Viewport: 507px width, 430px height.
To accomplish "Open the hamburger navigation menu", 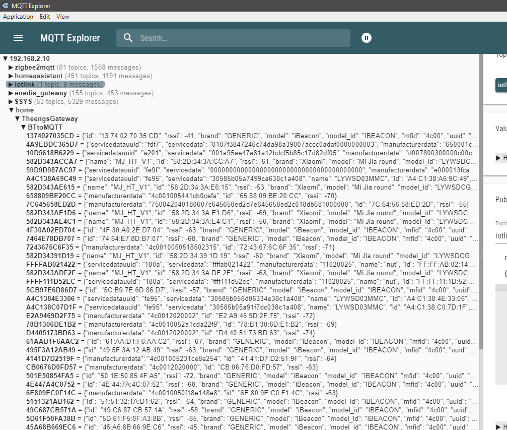I will click(x=18, y=38).
